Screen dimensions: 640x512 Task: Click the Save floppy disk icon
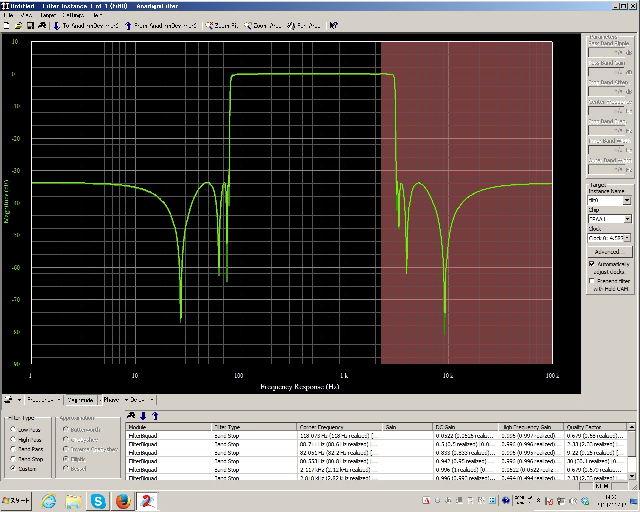pyautogui.click(x=30, y=26)
